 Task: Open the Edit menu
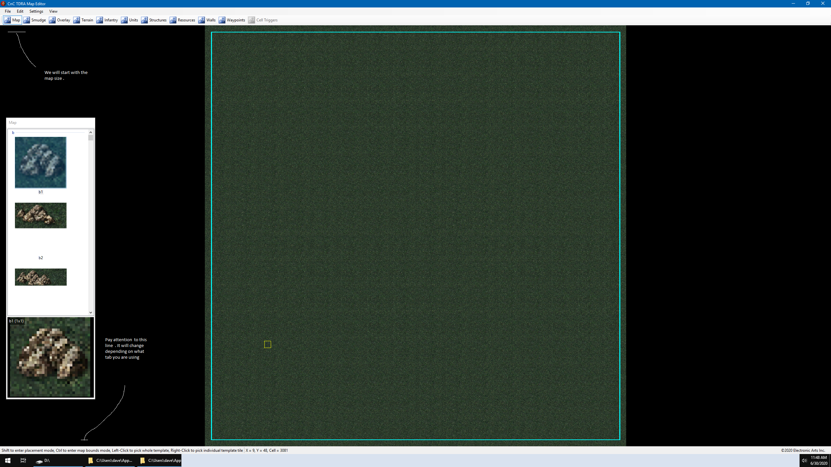click(x=20, y=11)
